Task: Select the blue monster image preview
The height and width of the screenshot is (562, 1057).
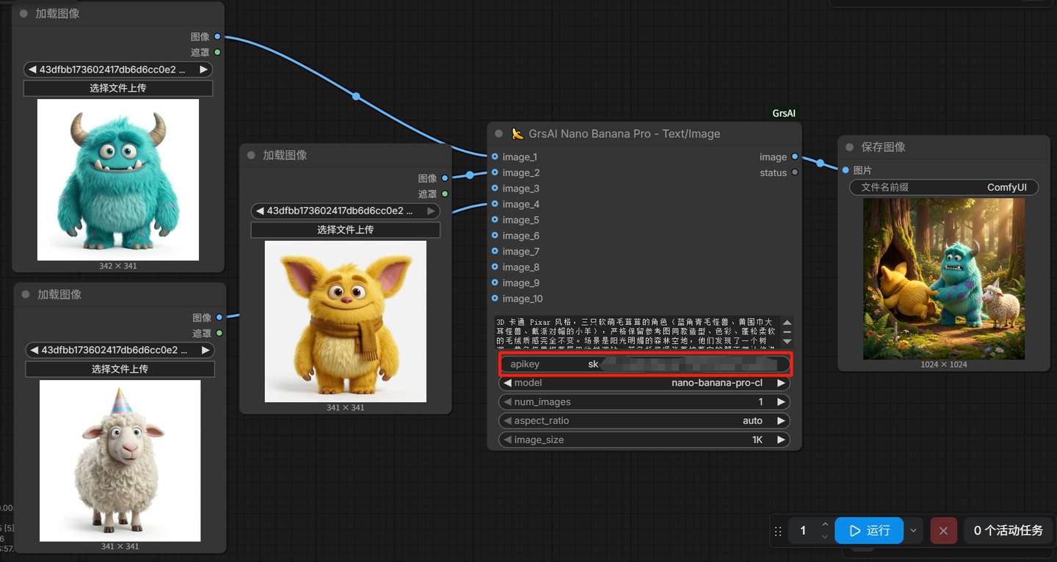Action: pyautogui.click(x=118, y=180)
